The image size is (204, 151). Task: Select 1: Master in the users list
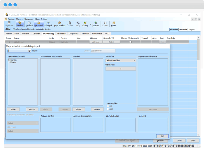13,62
